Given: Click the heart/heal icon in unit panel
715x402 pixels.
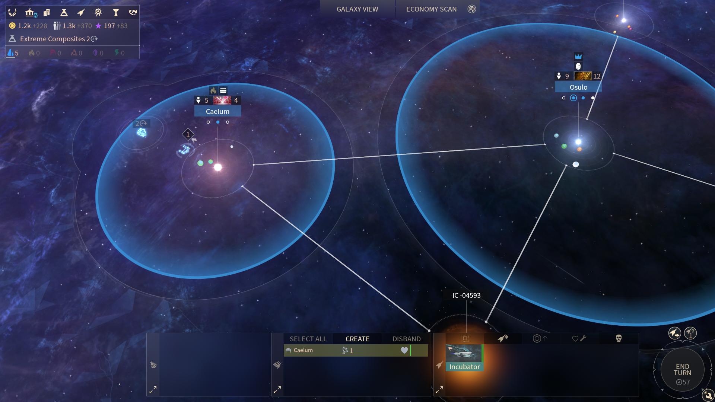Looking at the screenshot, I should (x=578, y=339).
